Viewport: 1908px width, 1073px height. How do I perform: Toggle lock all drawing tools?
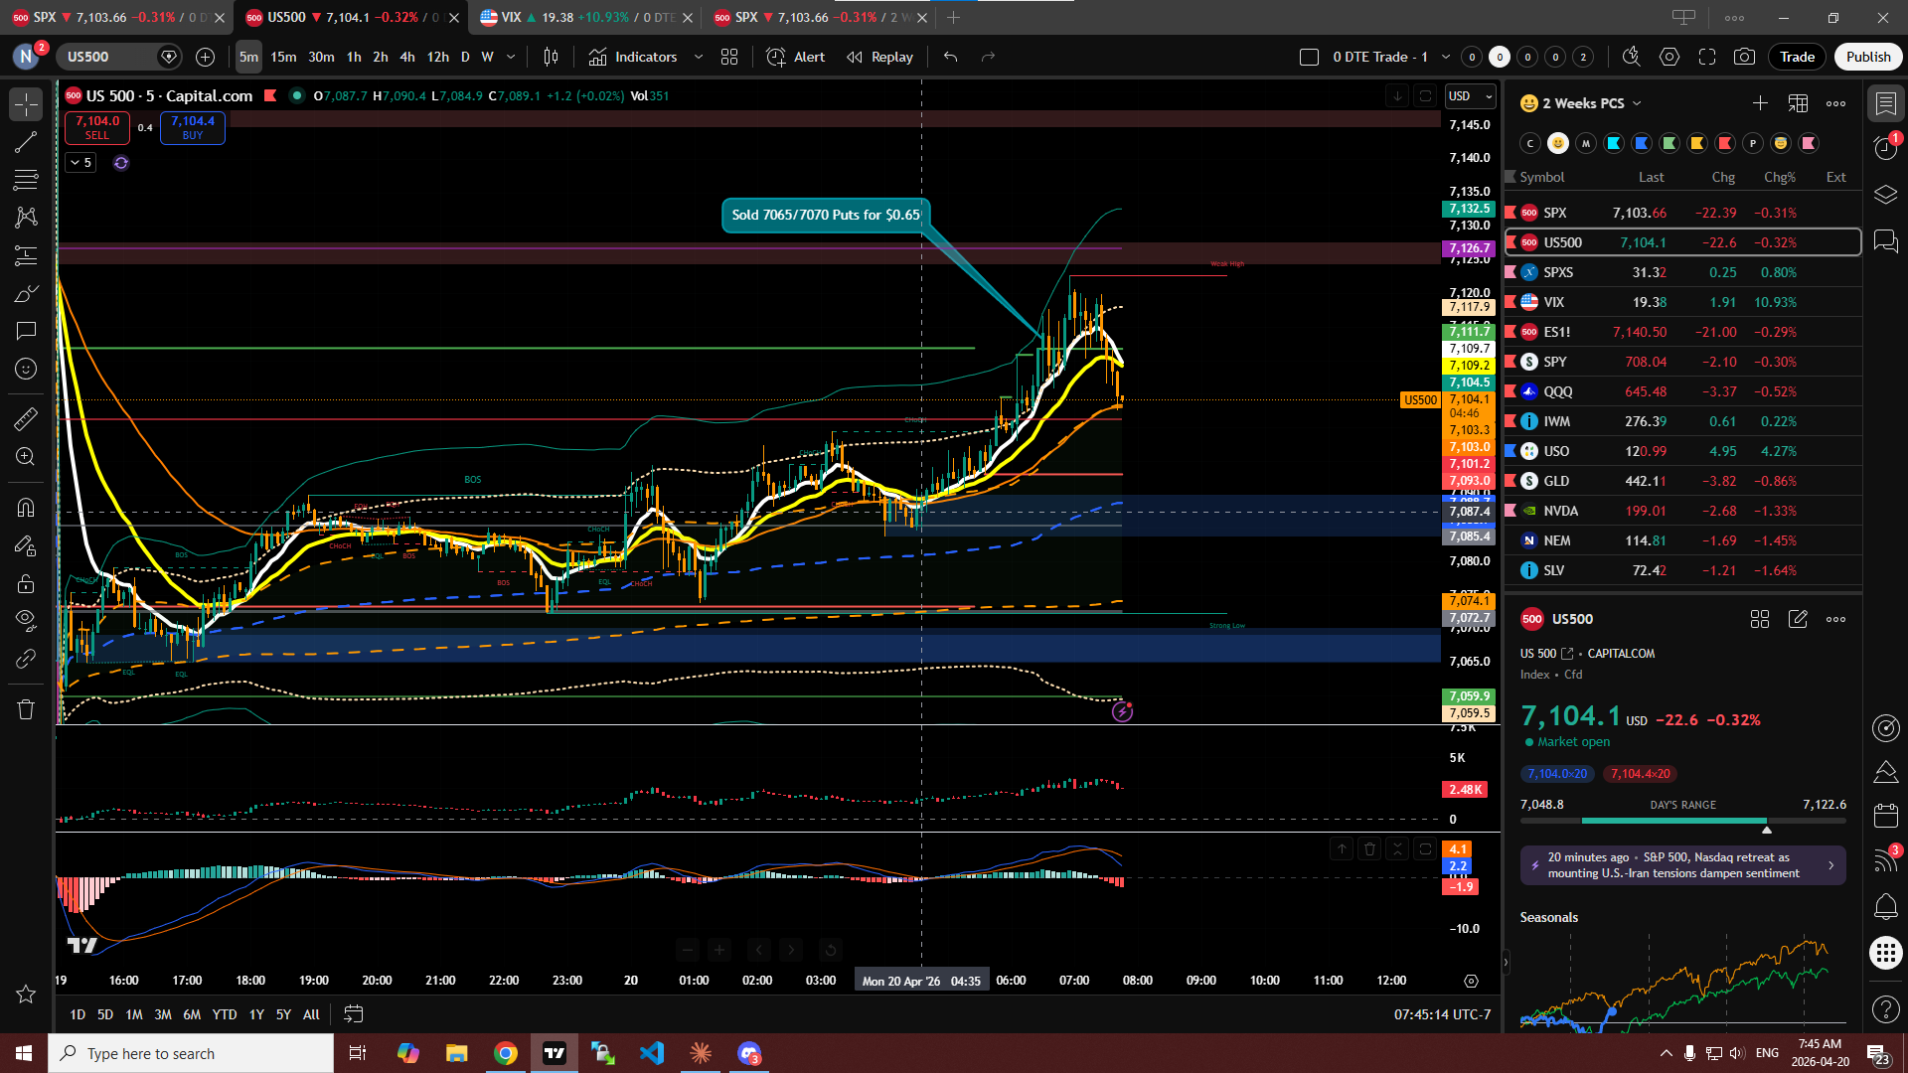click(26, 583)
